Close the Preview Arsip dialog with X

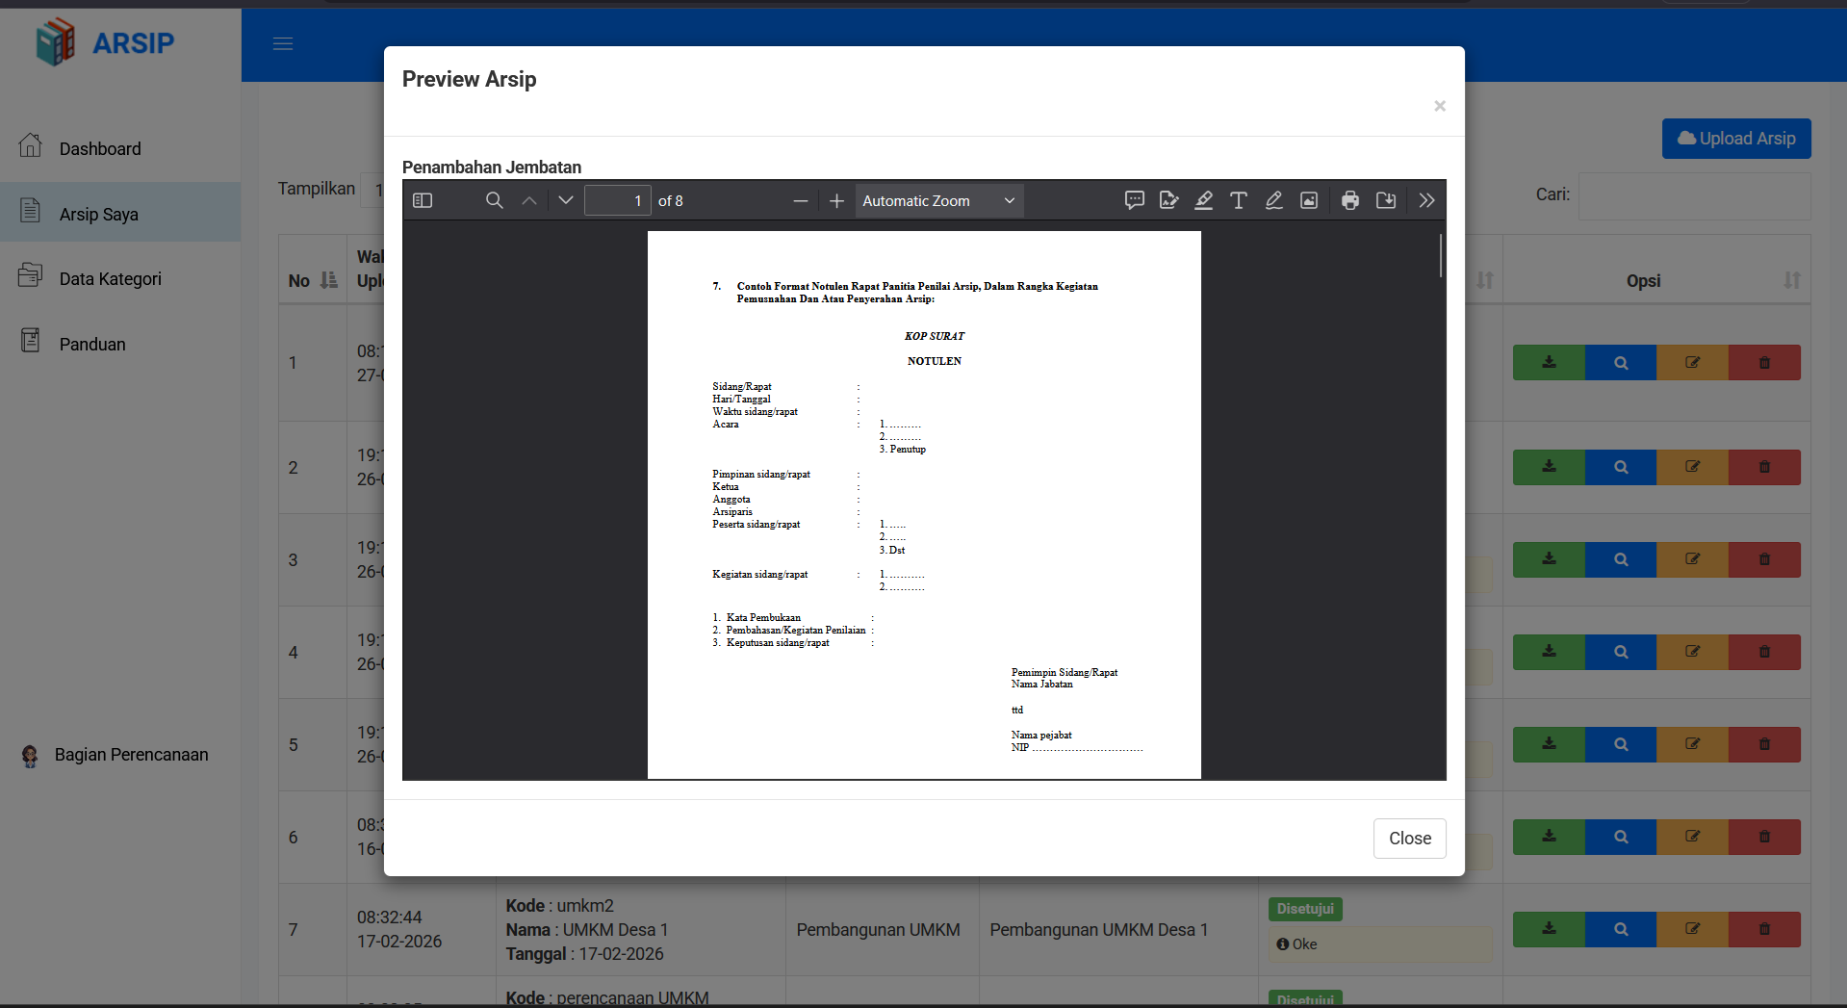[x=1440, y=106]
